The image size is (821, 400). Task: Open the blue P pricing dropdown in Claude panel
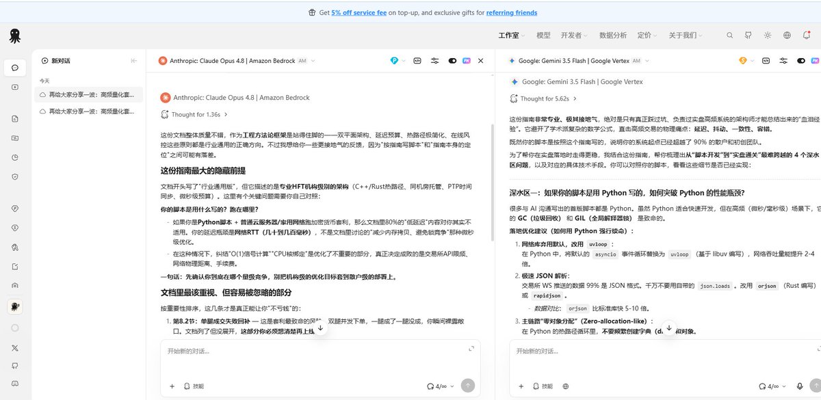click(398, 61)
